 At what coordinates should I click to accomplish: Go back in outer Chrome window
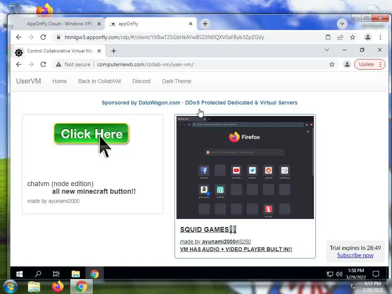19,37
